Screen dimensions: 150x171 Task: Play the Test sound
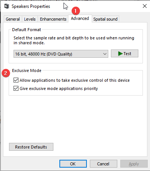coord(124,54)
